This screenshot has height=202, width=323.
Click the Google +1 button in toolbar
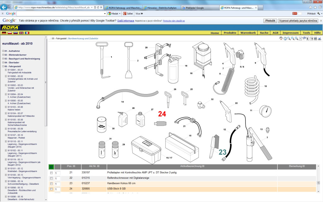click(295, 14)
